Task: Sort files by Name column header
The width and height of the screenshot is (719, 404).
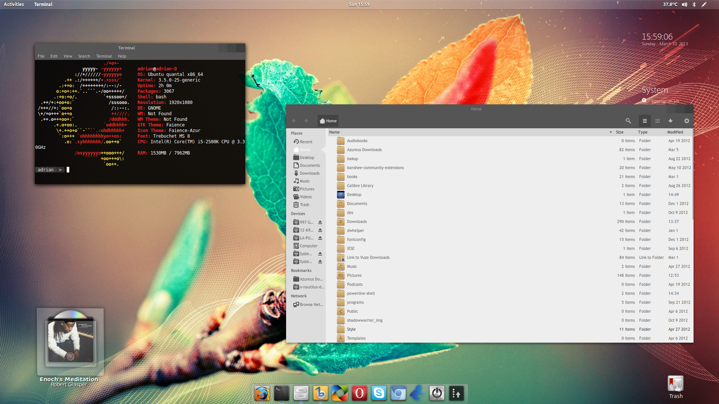Action: [x=471, y=132]
